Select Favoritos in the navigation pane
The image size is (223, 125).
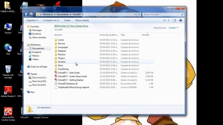click(35, 26)
